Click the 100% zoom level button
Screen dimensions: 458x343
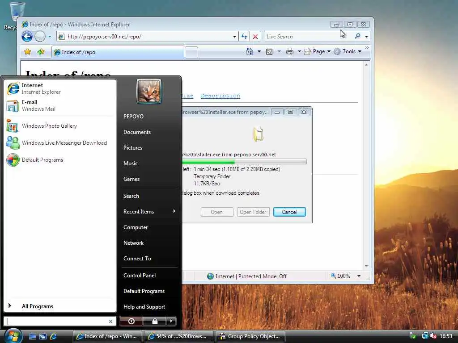click(340, 276)
